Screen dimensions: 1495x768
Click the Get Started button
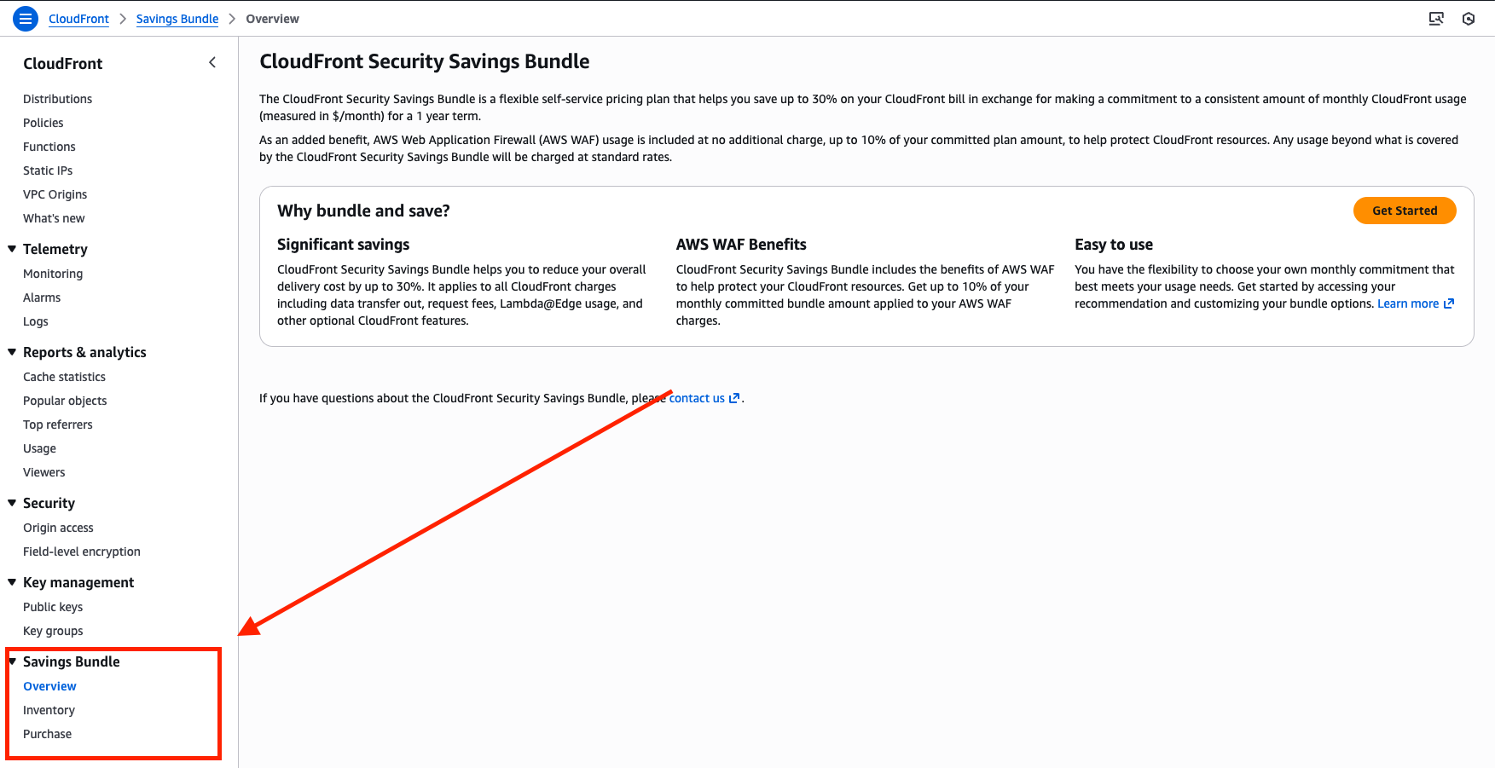[x=1404, y=210]
